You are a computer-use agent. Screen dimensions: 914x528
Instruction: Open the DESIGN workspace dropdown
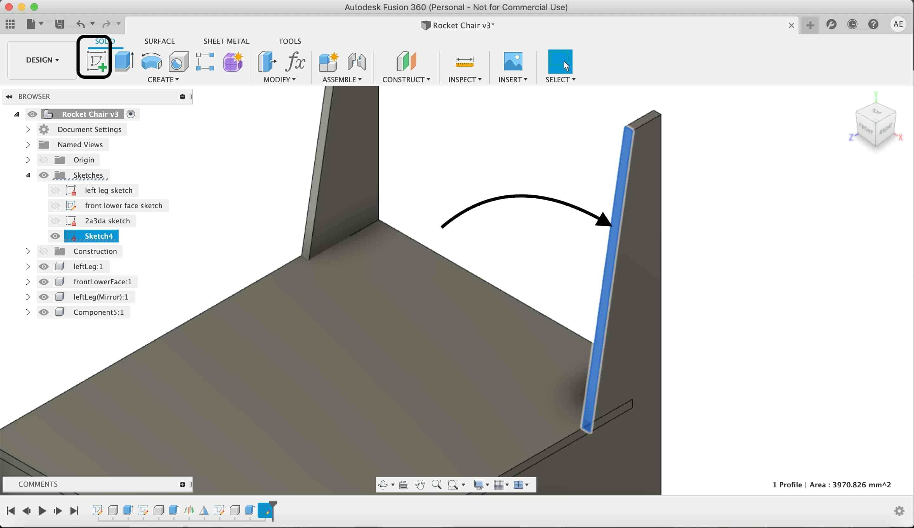(42, 60)
